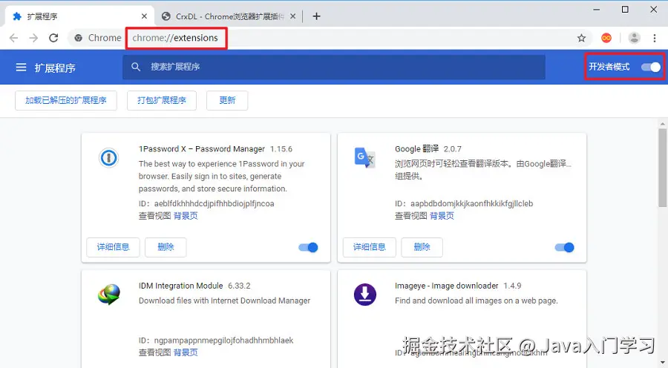This screenshot has height=368, width=668.
Task: Open the hamburger menu beside 扩展程序
Action: click(x=21, y=68)
